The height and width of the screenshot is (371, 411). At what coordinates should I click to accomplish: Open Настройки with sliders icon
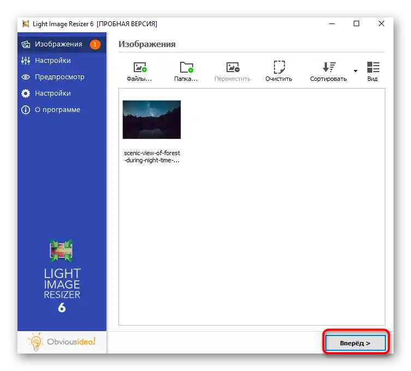[x=62, y=61]
